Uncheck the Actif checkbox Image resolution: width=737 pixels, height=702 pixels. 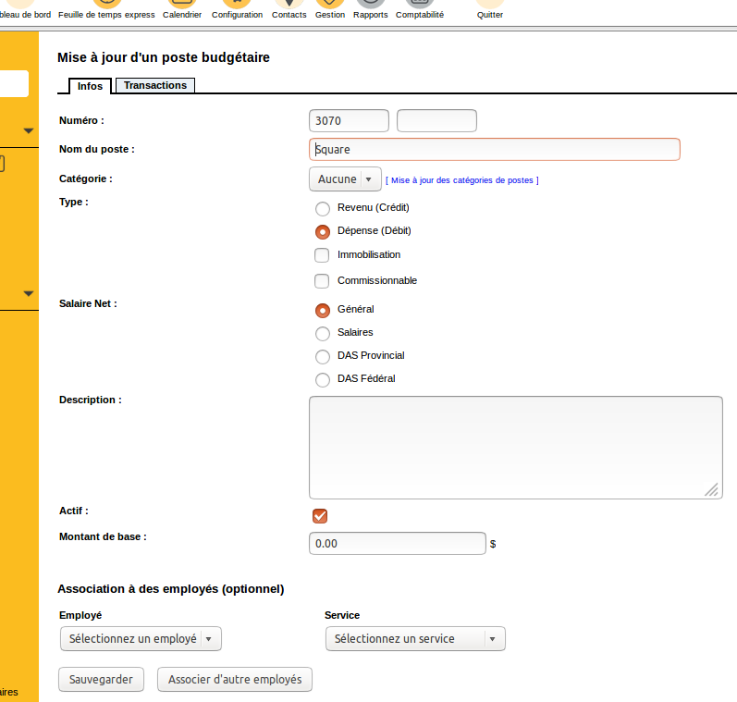[x=320, y=516]
